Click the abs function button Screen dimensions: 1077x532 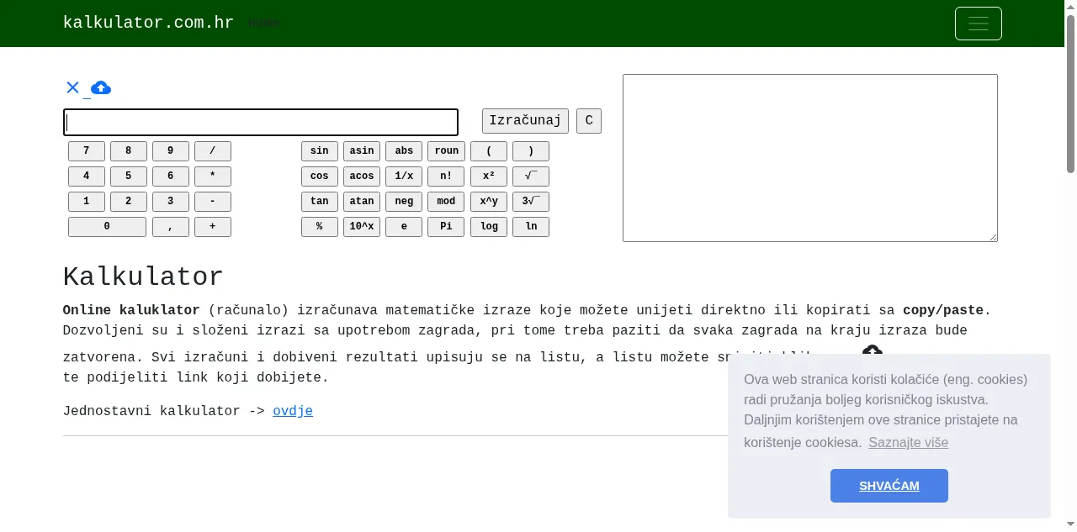click(404, 151)
